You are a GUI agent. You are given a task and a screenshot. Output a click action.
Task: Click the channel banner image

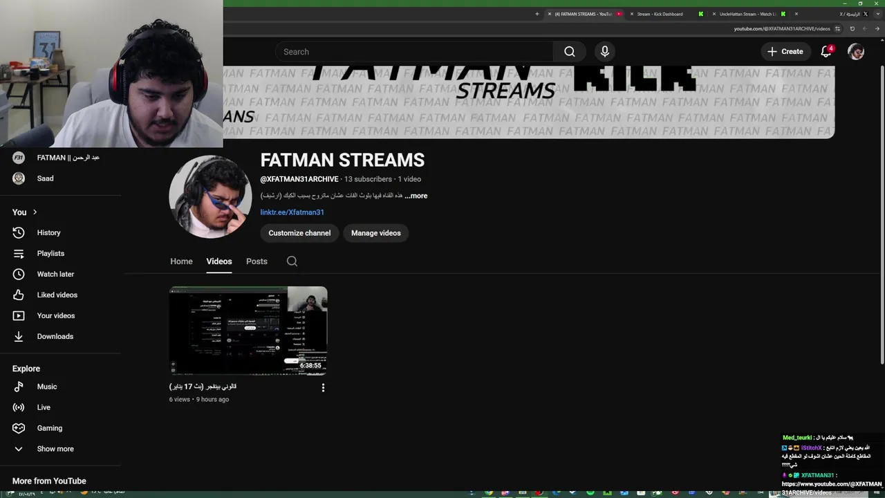click(x=529, y=102)
